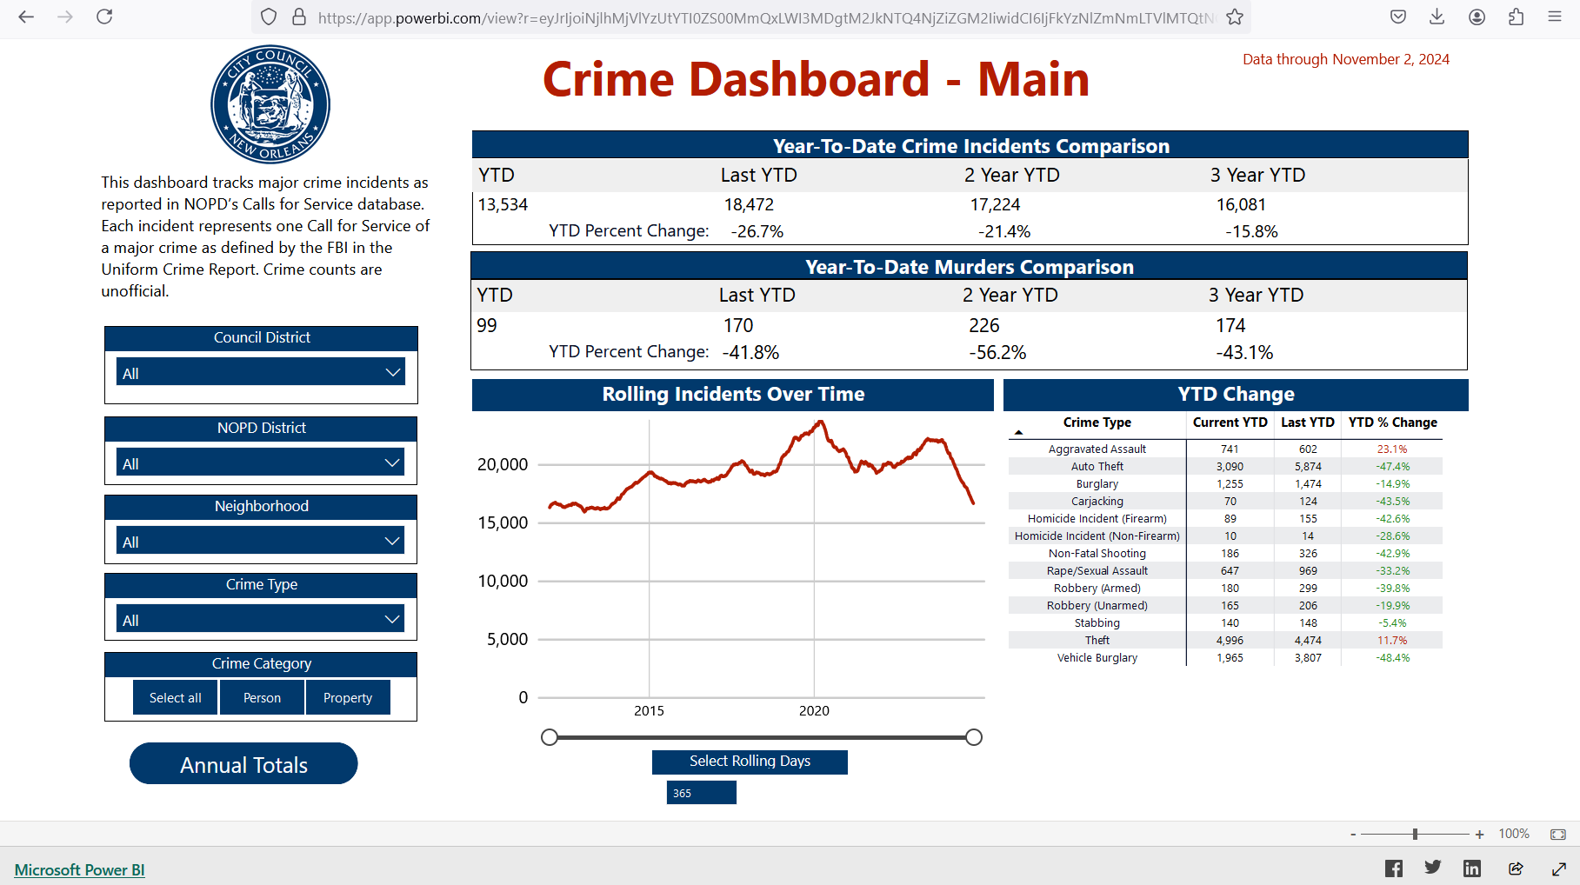Open the Neighborhood dropdown
The image size is (1580, 885).
[261, 541]
